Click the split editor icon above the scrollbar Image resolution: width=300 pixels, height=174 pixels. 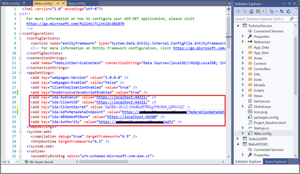[228, 9]
